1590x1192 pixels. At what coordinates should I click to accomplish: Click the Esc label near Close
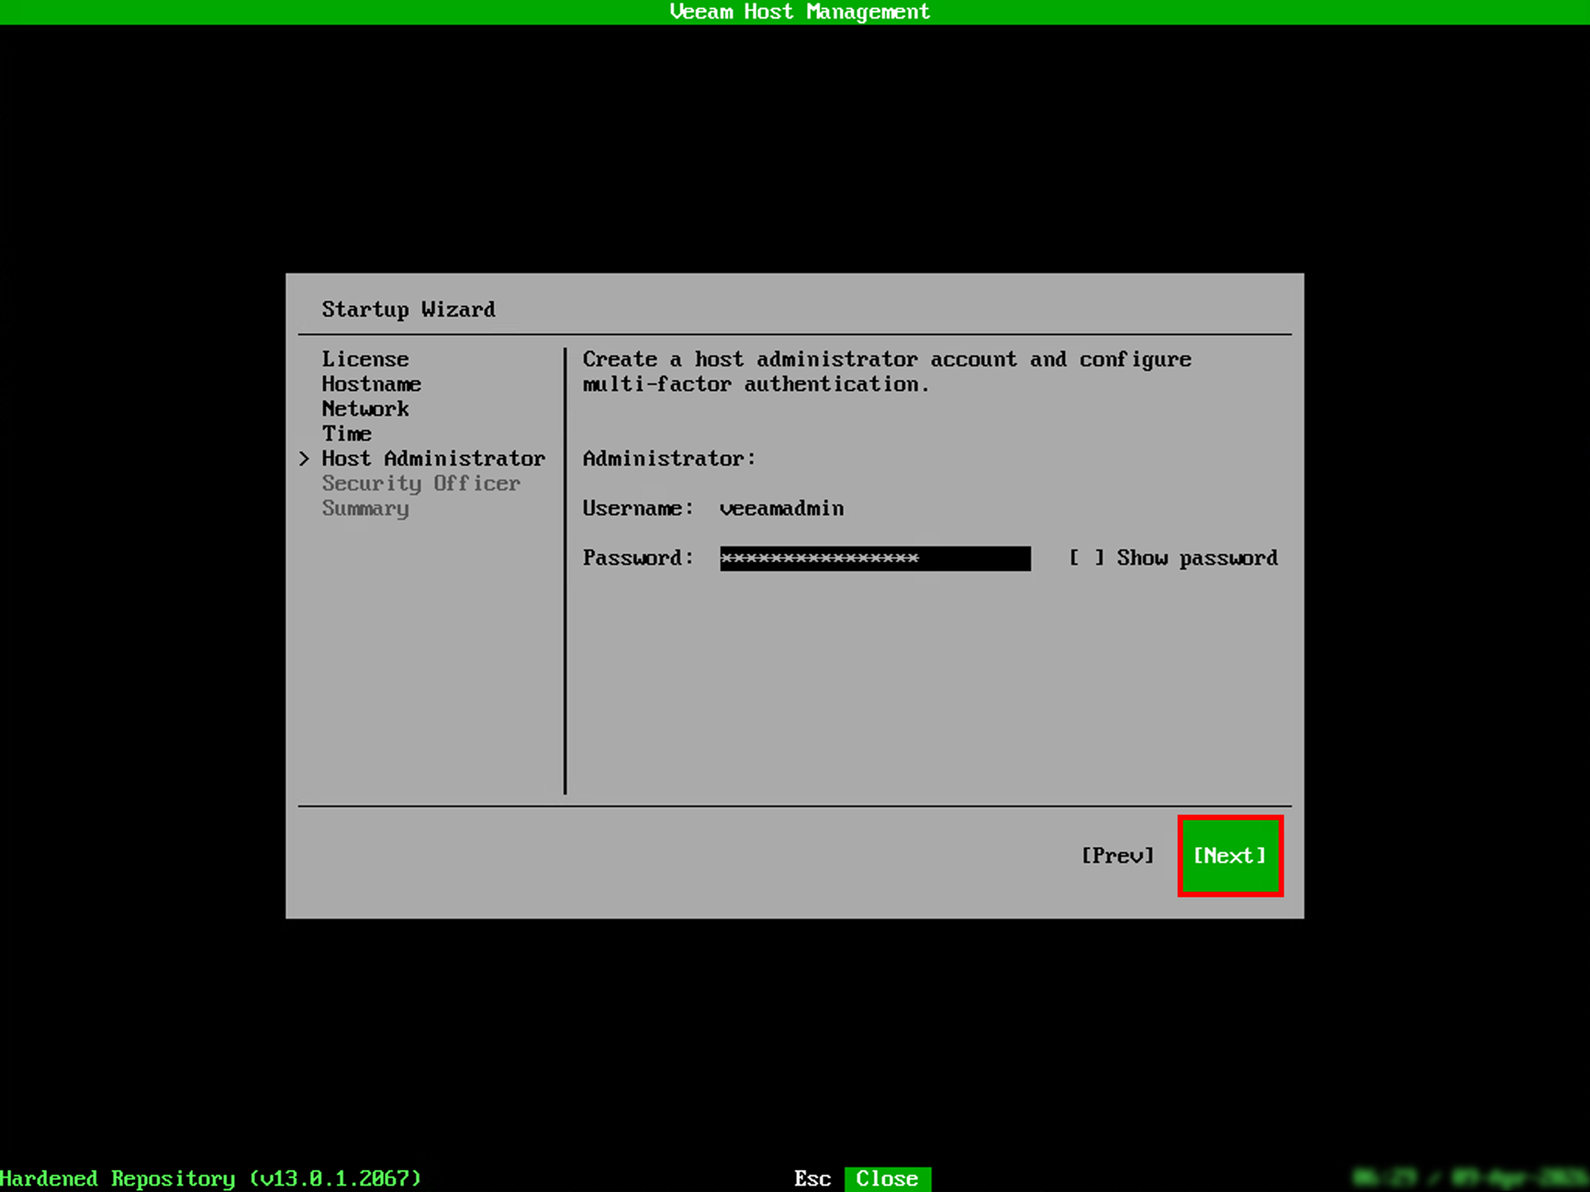click(x=812, y=1178)
